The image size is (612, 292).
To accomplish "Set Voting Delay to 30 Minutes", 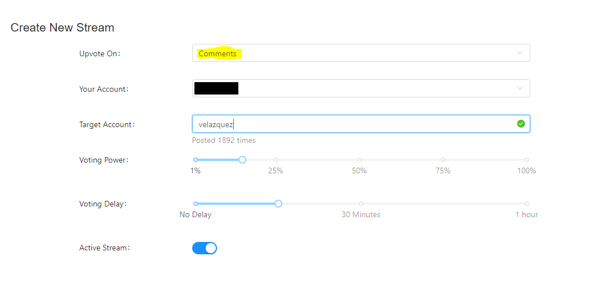I will pyautogui.click(x=361, y=204).
